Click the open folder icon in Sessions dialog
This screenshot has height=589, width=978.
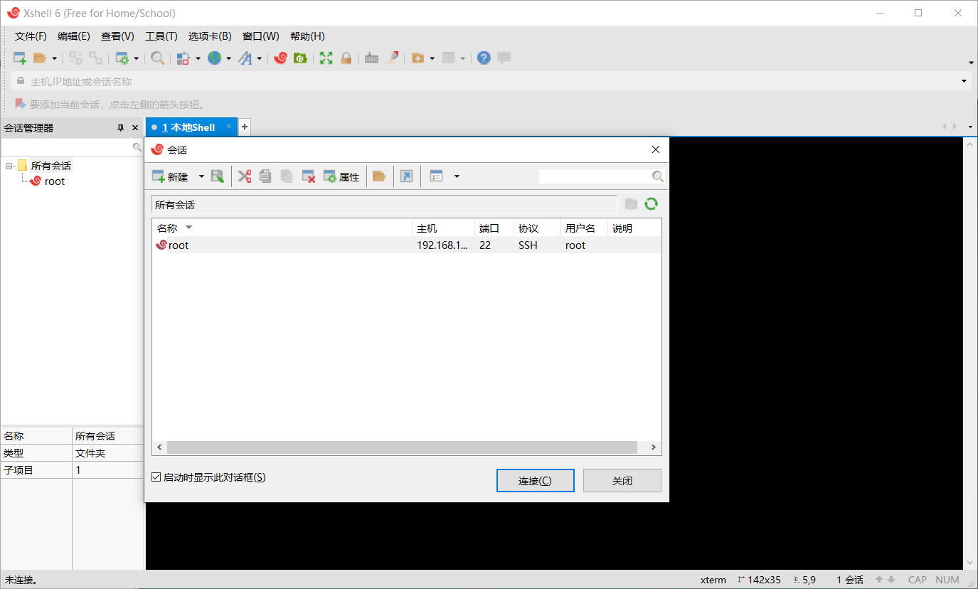click(379, 176)
